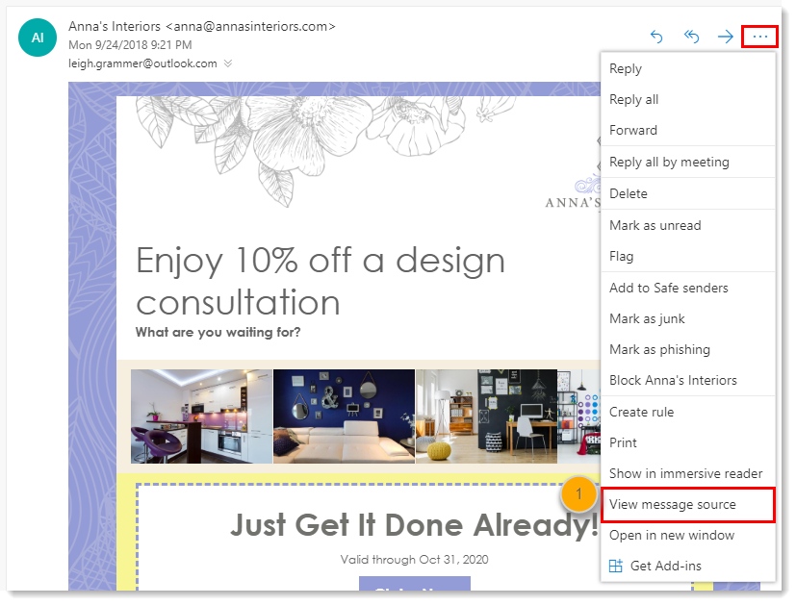Image resolution: width=796 pixels, height=605 pixels.
Task: Select Delete from the menu
Action: 688,193
